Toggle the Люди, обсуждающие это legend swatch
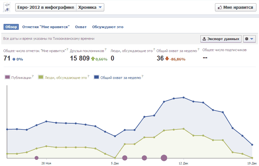259x166 pixels. coord(41,77)
